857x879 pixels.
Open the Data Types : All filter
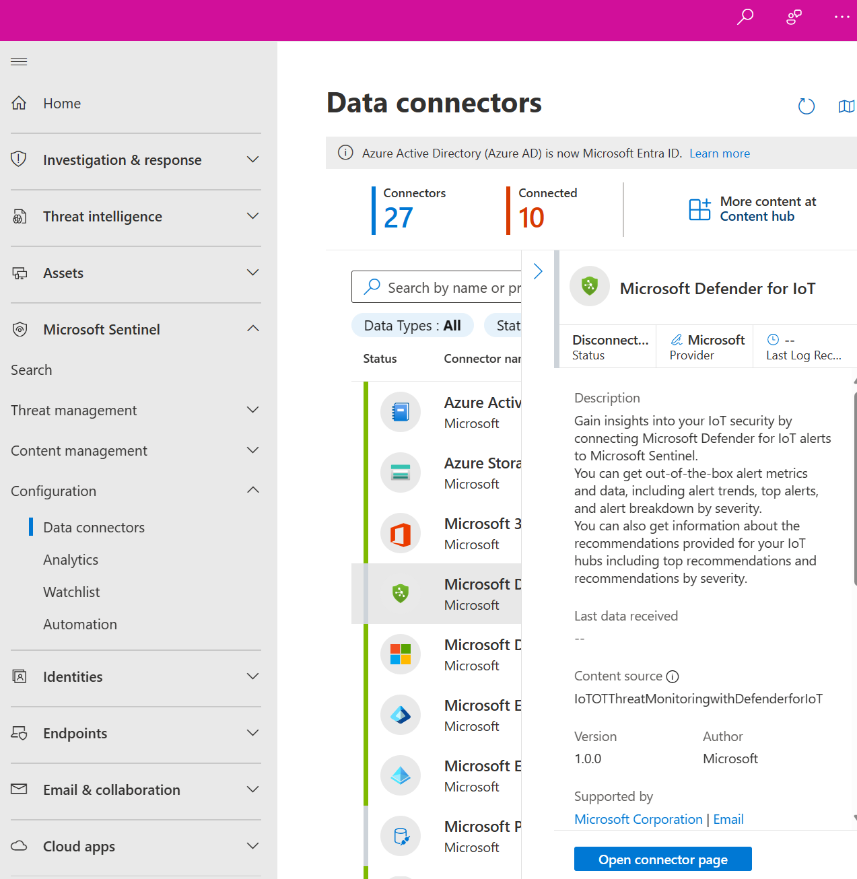(x=413, y=326)
